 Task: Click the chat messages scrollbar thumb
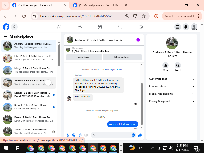coord(142,104)
